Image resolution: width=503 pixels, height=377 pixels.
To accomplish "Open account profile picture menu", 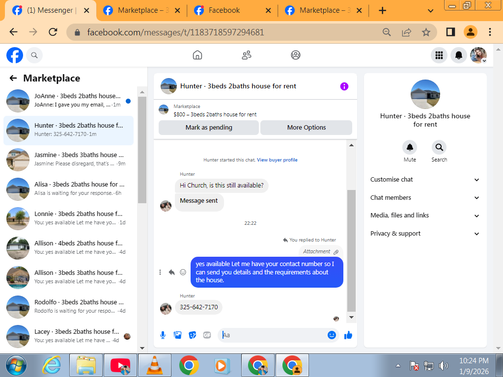I will click(478, 55).
